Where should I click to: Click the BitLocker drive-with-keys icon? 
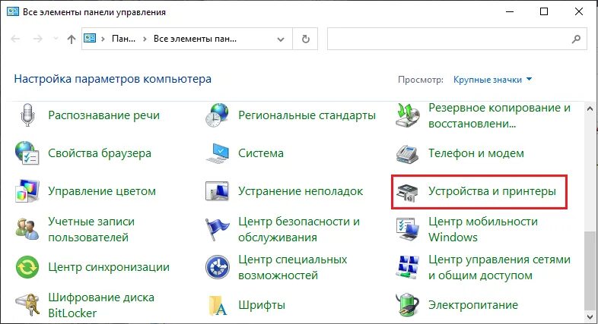[x=27, y=304]
